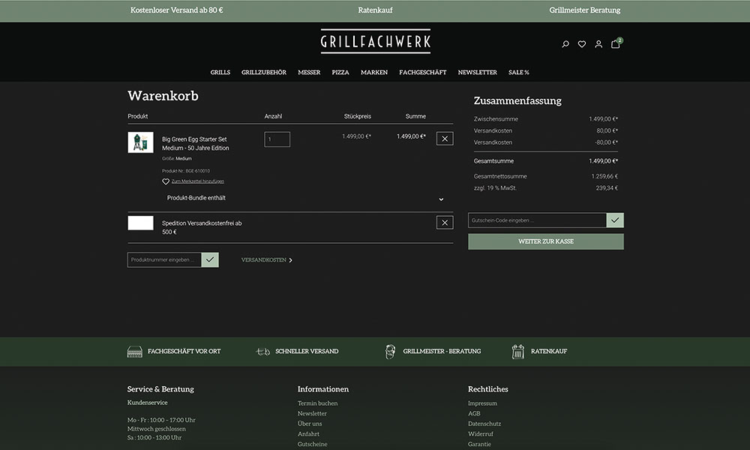Click Spedition Versandkostenfrei ab 500 € text
The image size is (750, 450).
[202, 228]
